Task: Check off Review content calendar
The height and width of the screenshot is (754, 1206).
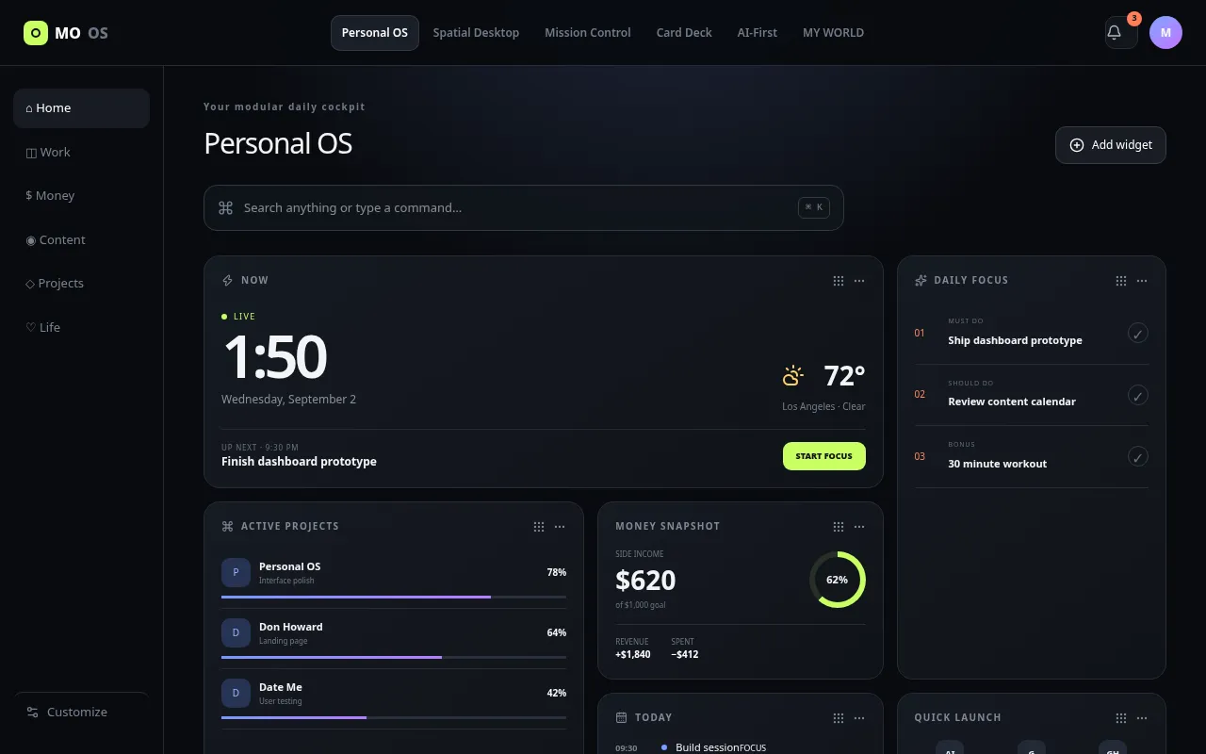Action: pyautogui.click(x=1138, y=395)
